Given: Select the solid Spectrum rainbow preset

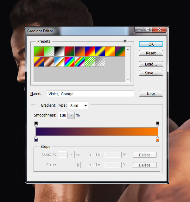Looking at the screenshot, I should 69,61.
